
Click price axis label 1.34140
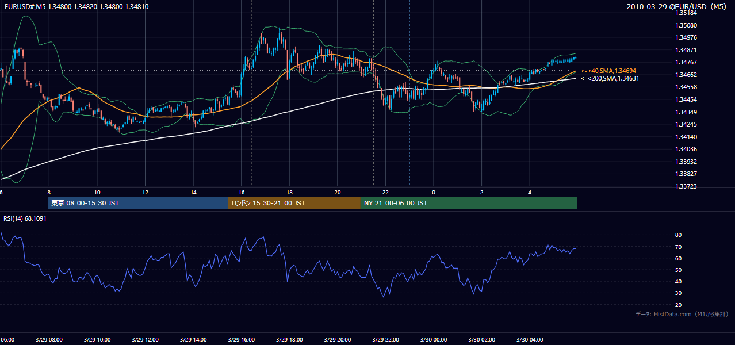point(686,137)
